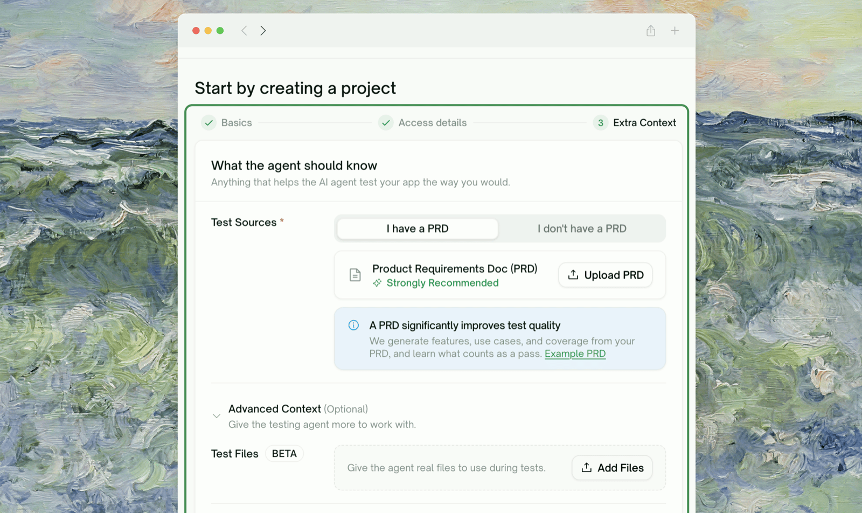Click the sparkle icon next to Strongly Recommended

(377, 283)
